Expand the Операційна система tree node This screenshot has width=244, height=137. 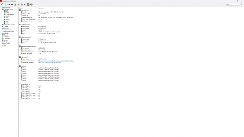click(x=1, y=25)
